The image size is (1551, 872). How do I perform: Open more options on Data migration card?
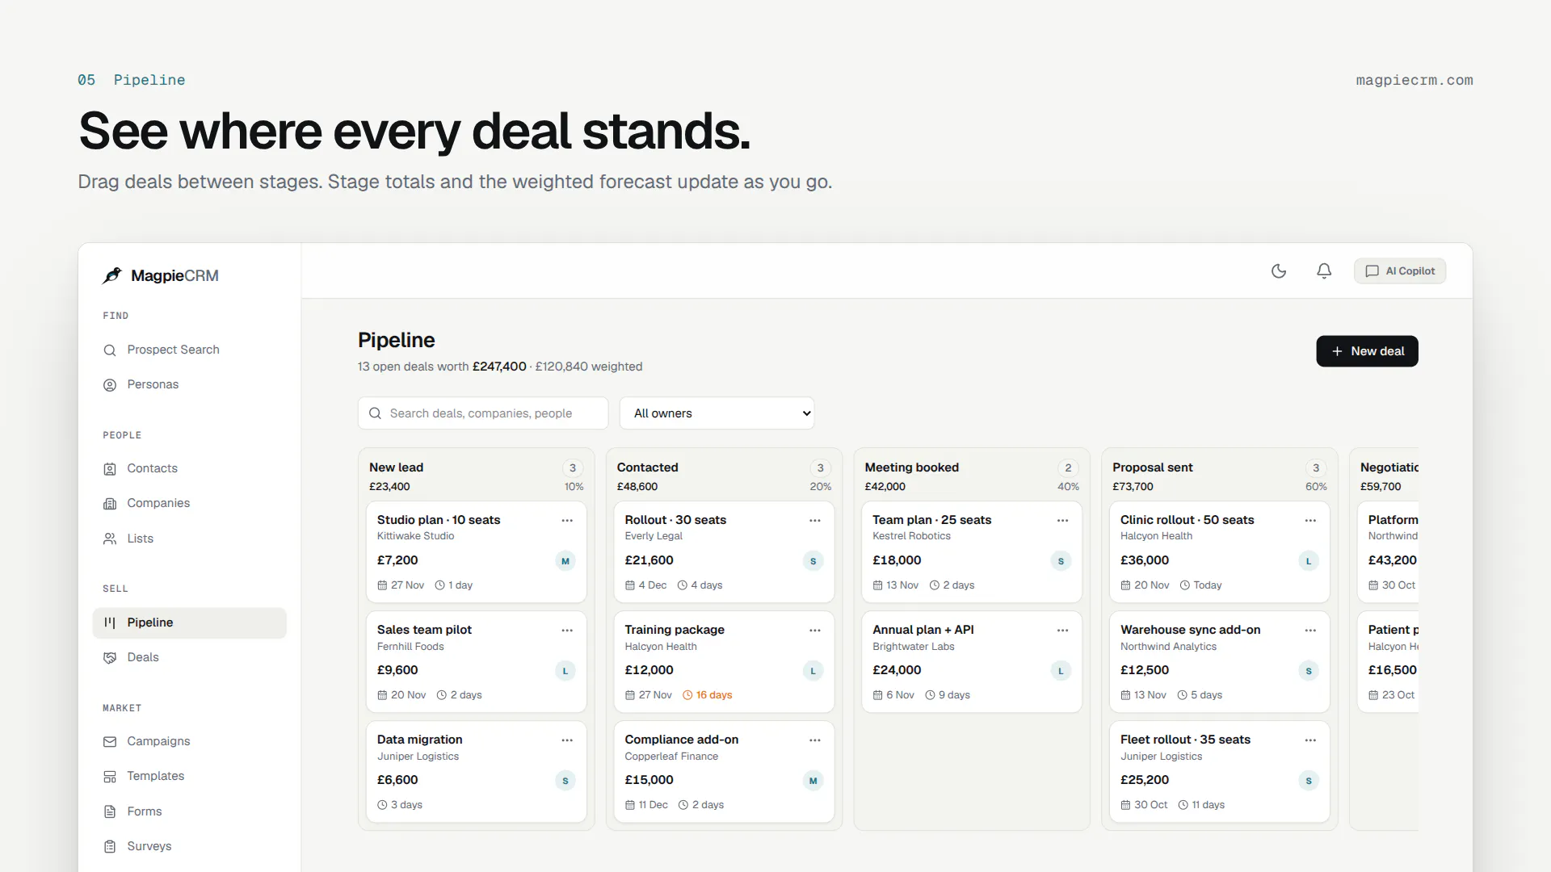tap(567, 740)
